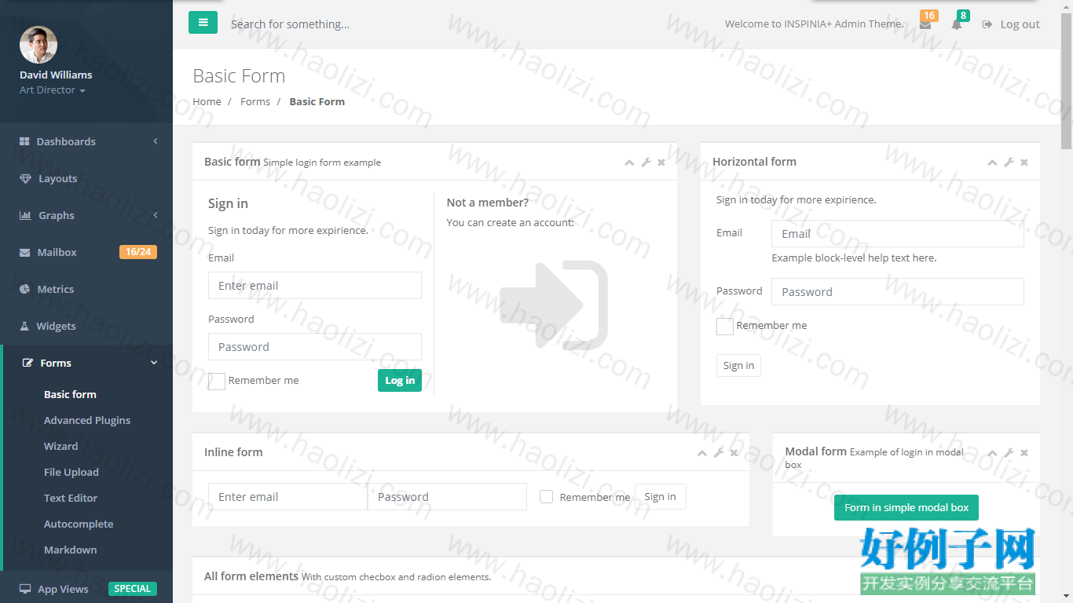This screenshot has height=603, width=1073.
Task: Close the Modal form panel
Action: tap(1024, 453)
